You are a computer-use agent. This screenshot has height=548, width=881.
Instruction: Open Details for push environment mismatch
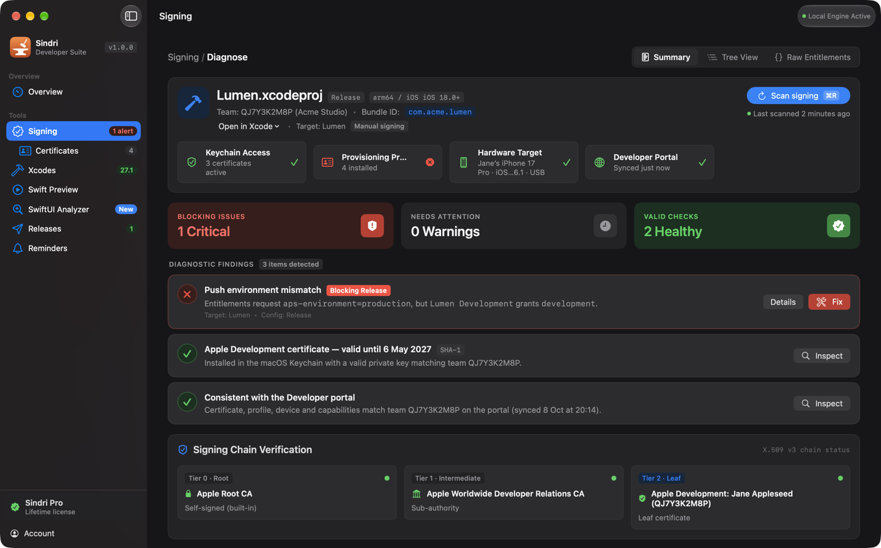[783, 302]
